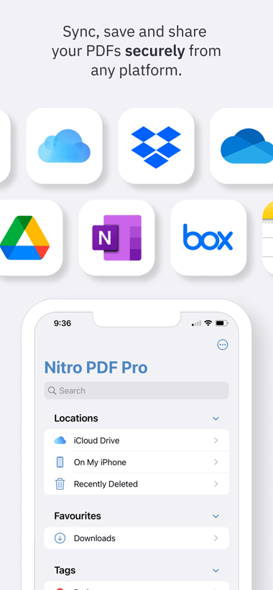Tap the download arrow icon beside Downloads
Screen dimensions: 273x590
coord(60,538)
